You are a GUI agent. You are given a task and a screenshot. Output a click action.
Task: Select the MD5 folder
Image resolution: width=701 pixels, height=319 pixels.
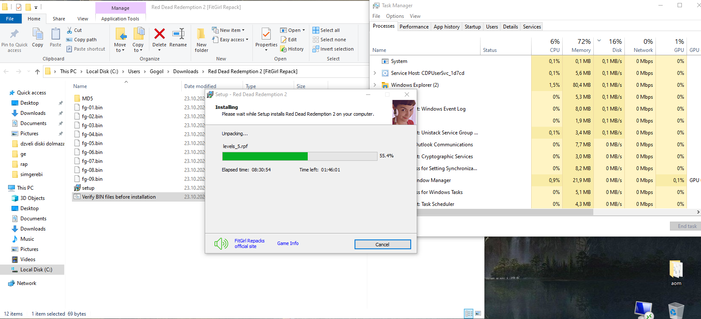[83, 98]
